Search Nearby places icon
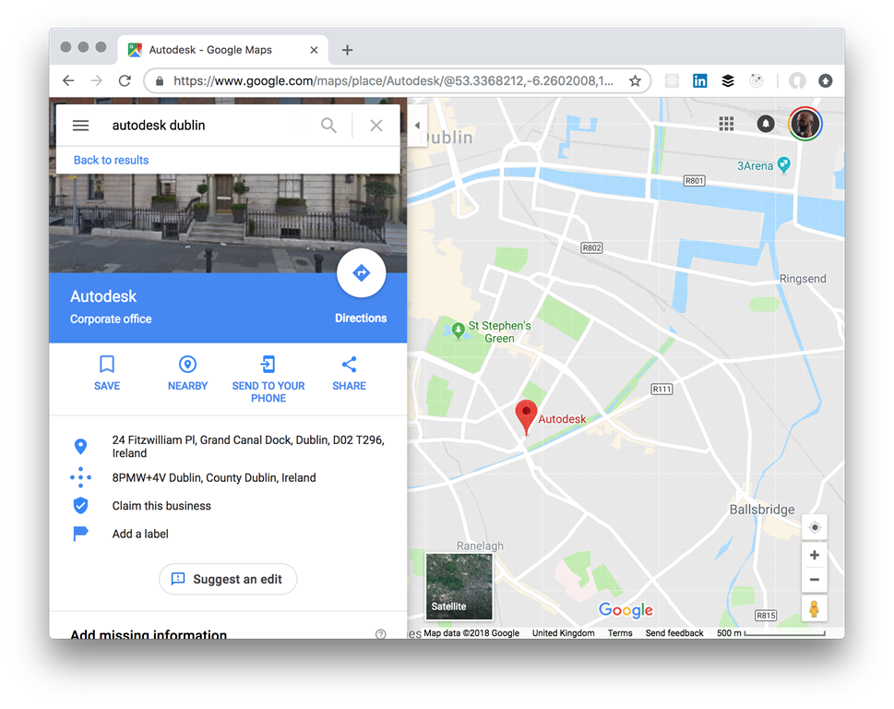 (x=187, y=366)
